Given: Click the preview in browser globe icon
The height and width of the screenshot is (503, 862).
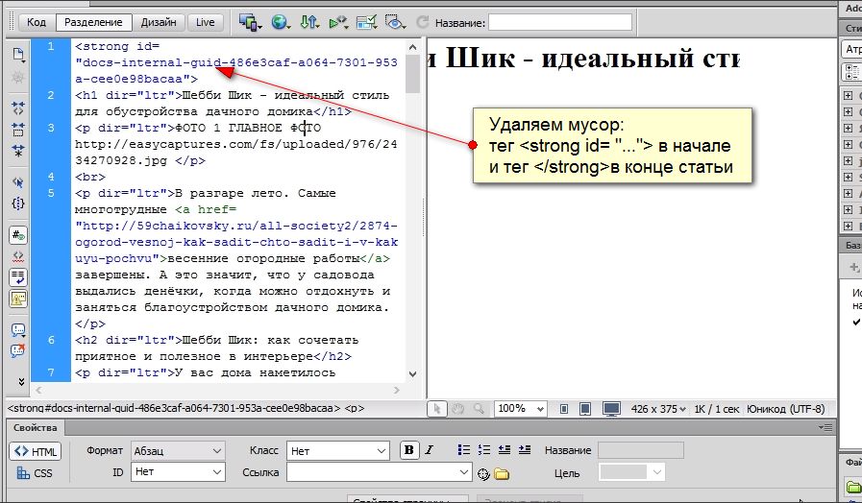Looking at the screenshot, I should (x=281, y=22).
